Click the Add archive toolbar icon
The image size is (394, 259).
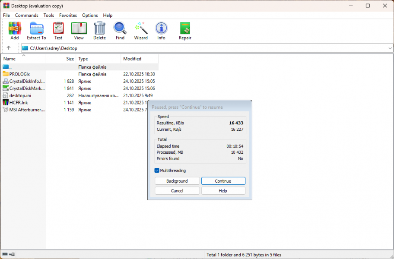(x=15, y=31)
